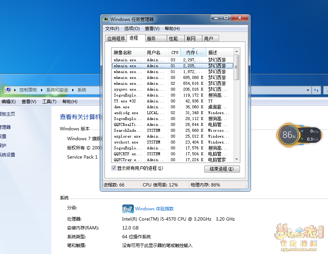The image size is (328, 254).
Task: Select the mhmain.exe row using 2,205 memory
Action: click(x=172, y=66)
